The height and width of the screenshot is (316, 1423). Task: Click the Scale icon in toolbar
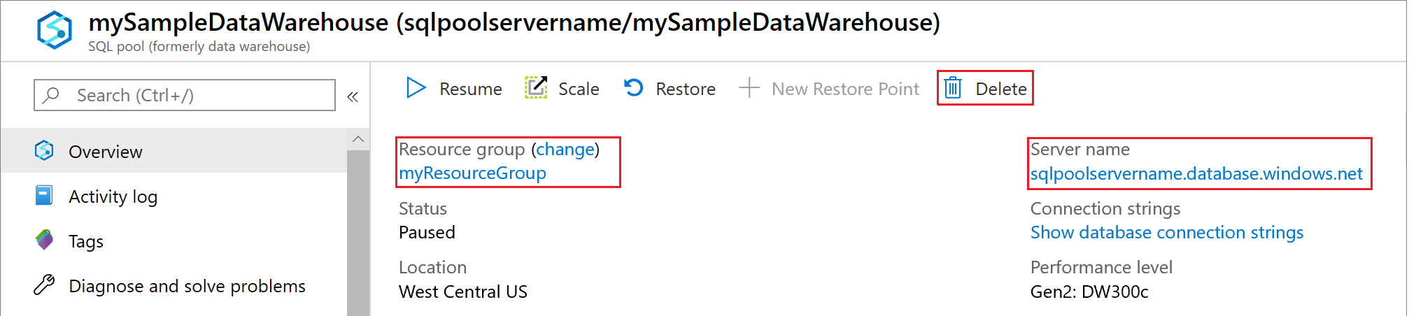536,88
